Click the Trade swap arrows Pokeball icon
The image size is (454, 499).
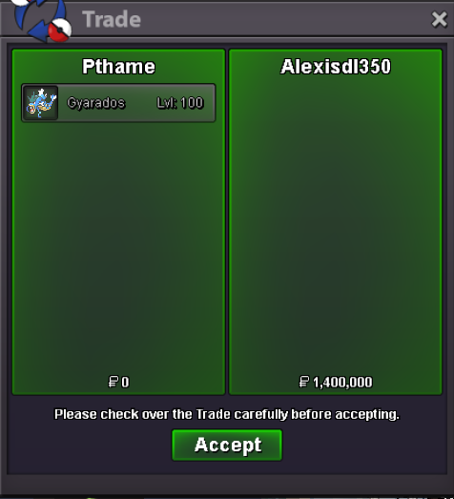[x=40, y=21]
